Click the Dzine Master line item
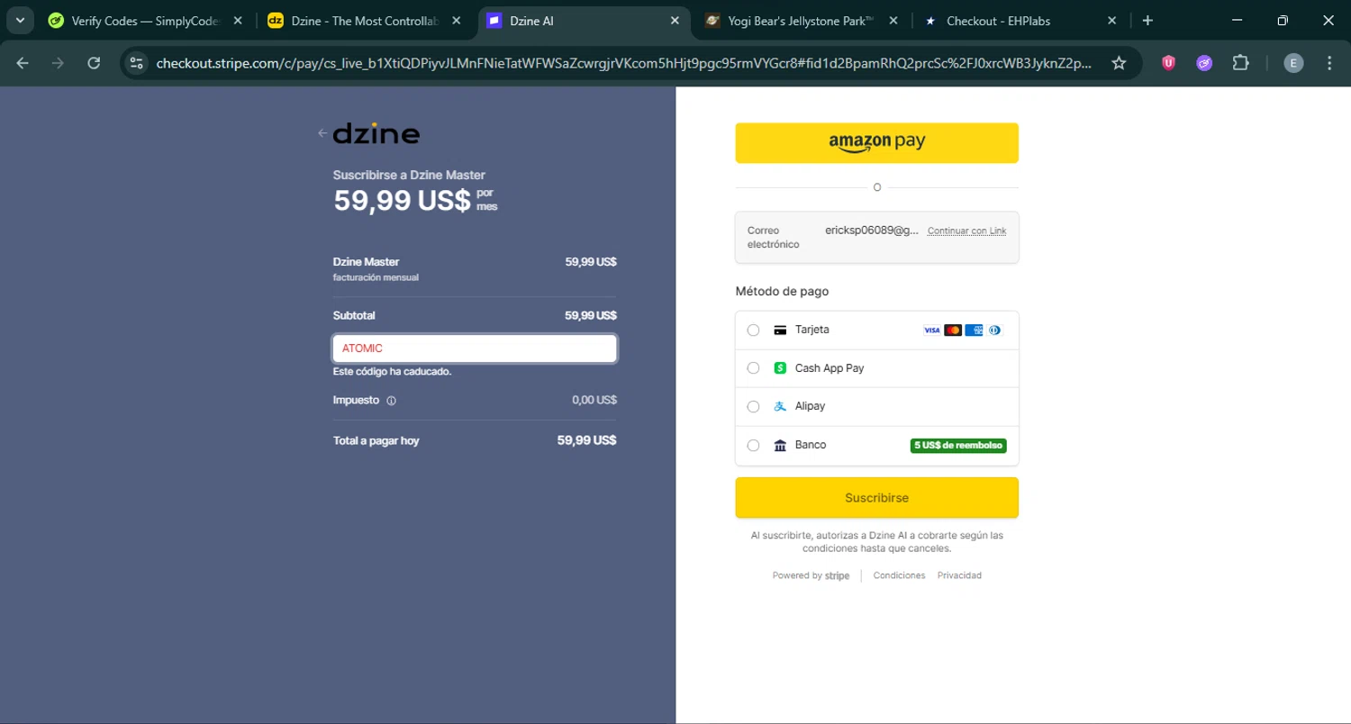 click(475, 268)
